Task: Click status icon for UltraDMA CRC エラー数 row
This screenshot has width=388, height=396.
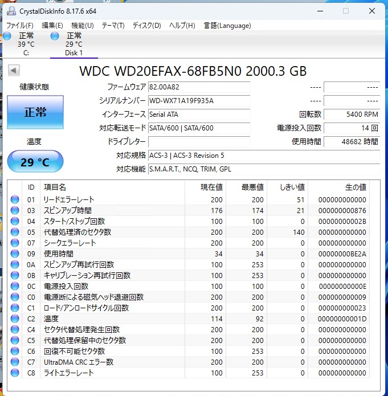Action: coord(15,362)
